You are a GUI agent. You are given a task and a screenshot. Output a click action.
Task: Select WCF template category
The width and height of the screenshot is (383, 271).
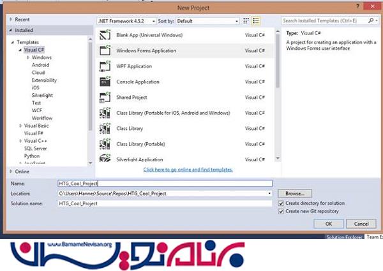(37, 110)
